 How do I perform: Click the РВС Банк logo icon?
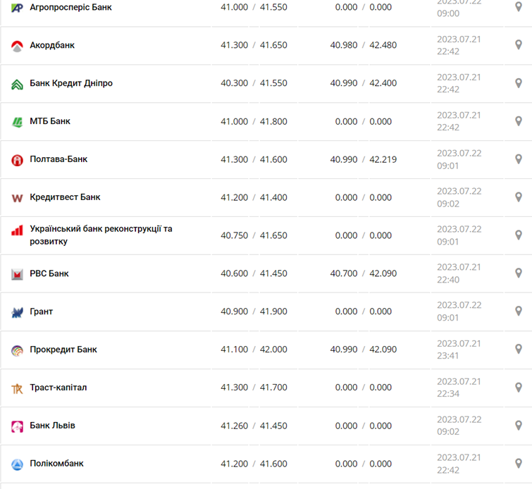(18, 274)
